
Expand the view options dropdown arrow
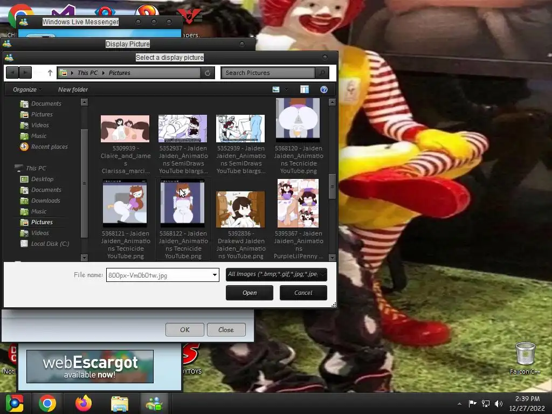287,89
